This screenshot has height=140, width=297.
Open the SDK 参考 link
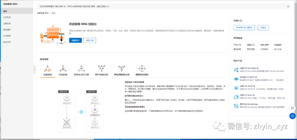265,45
